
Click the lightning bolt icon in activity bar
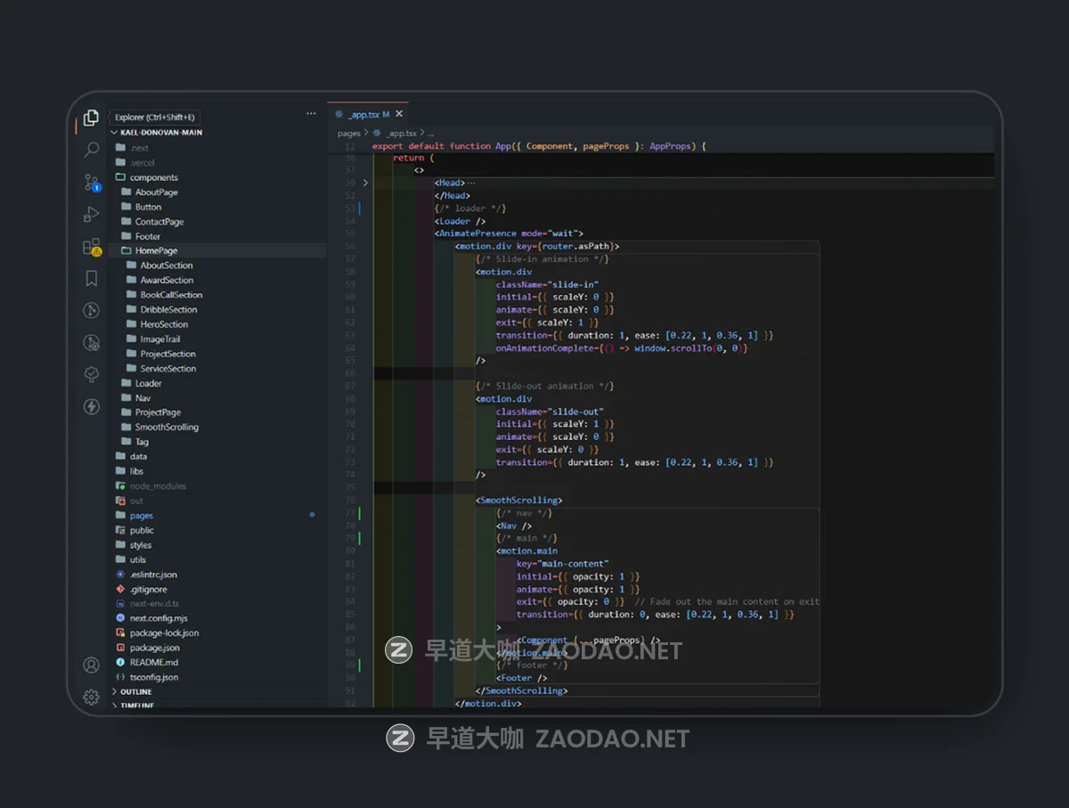[91, 407]
